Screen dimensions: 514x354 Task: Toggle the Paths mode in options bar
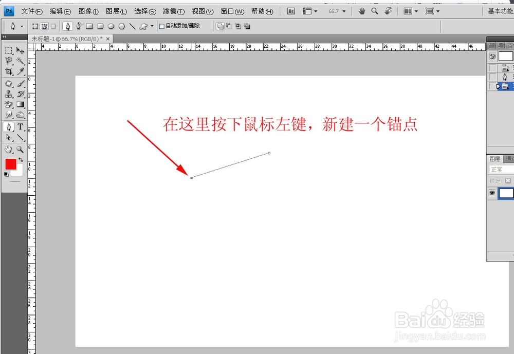[43, 26]
